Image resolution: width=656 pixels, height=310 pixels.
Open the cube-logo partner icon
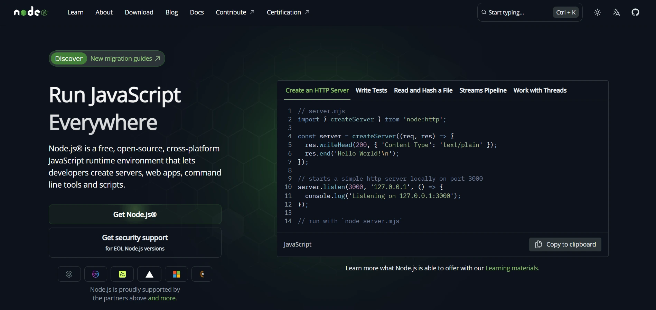click(69, 274)
